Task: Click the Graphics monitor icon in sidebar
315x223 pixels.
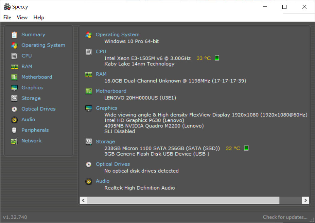Action: tap(14, 88)
